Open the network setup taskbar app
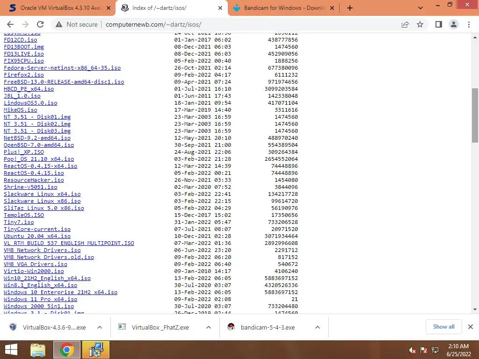Viewport: 479px width, 359px height. point(95,350)
